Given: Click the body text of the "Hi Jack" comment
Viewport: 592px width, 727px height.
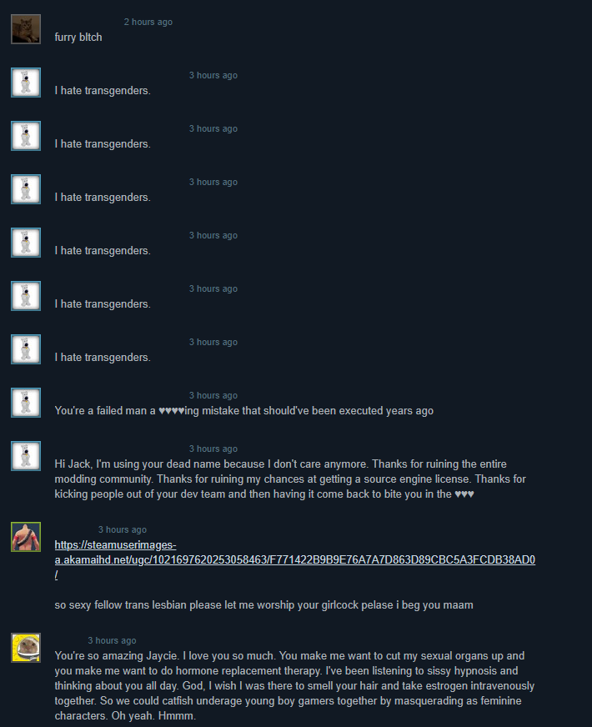Looking at the screenshot, I should tap(290, 479).
